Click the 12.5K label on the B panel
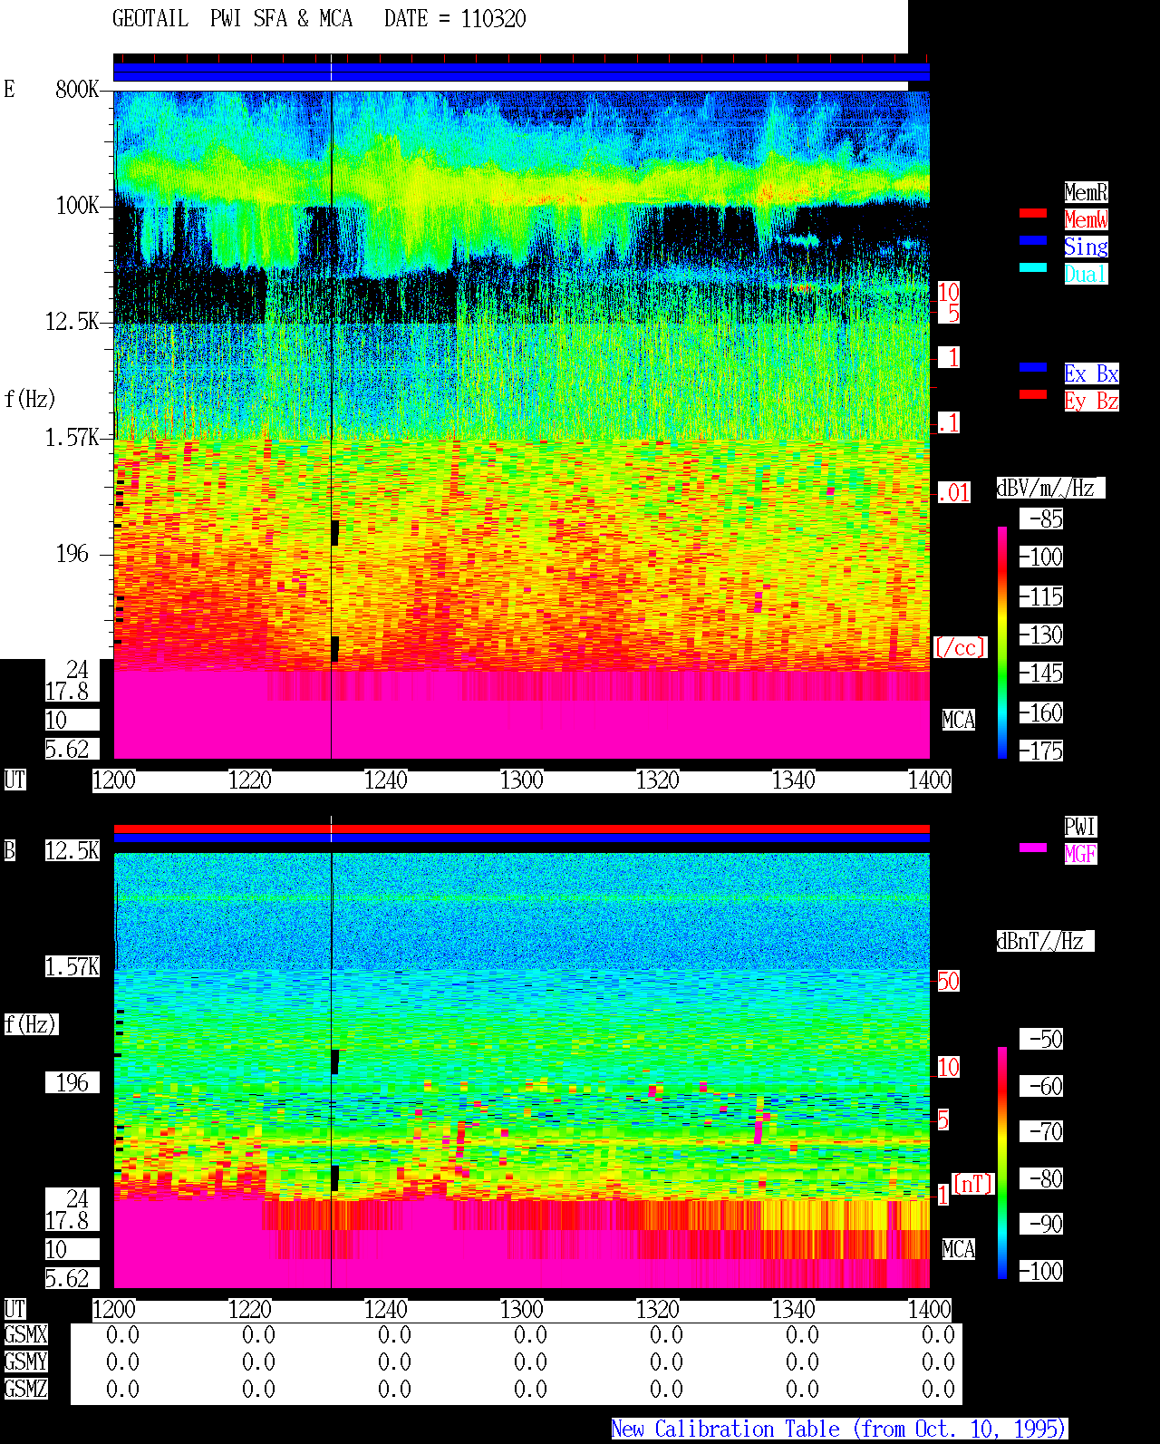Screen dimensions: 1160x1444 pyautogui.click(x=72, y=850)
